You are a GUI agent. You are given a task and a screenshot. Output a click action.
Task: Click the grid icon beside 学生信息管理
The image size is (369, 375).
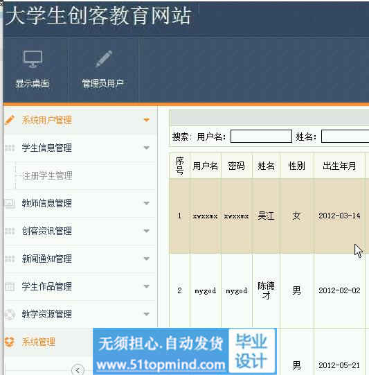(10, 148)
